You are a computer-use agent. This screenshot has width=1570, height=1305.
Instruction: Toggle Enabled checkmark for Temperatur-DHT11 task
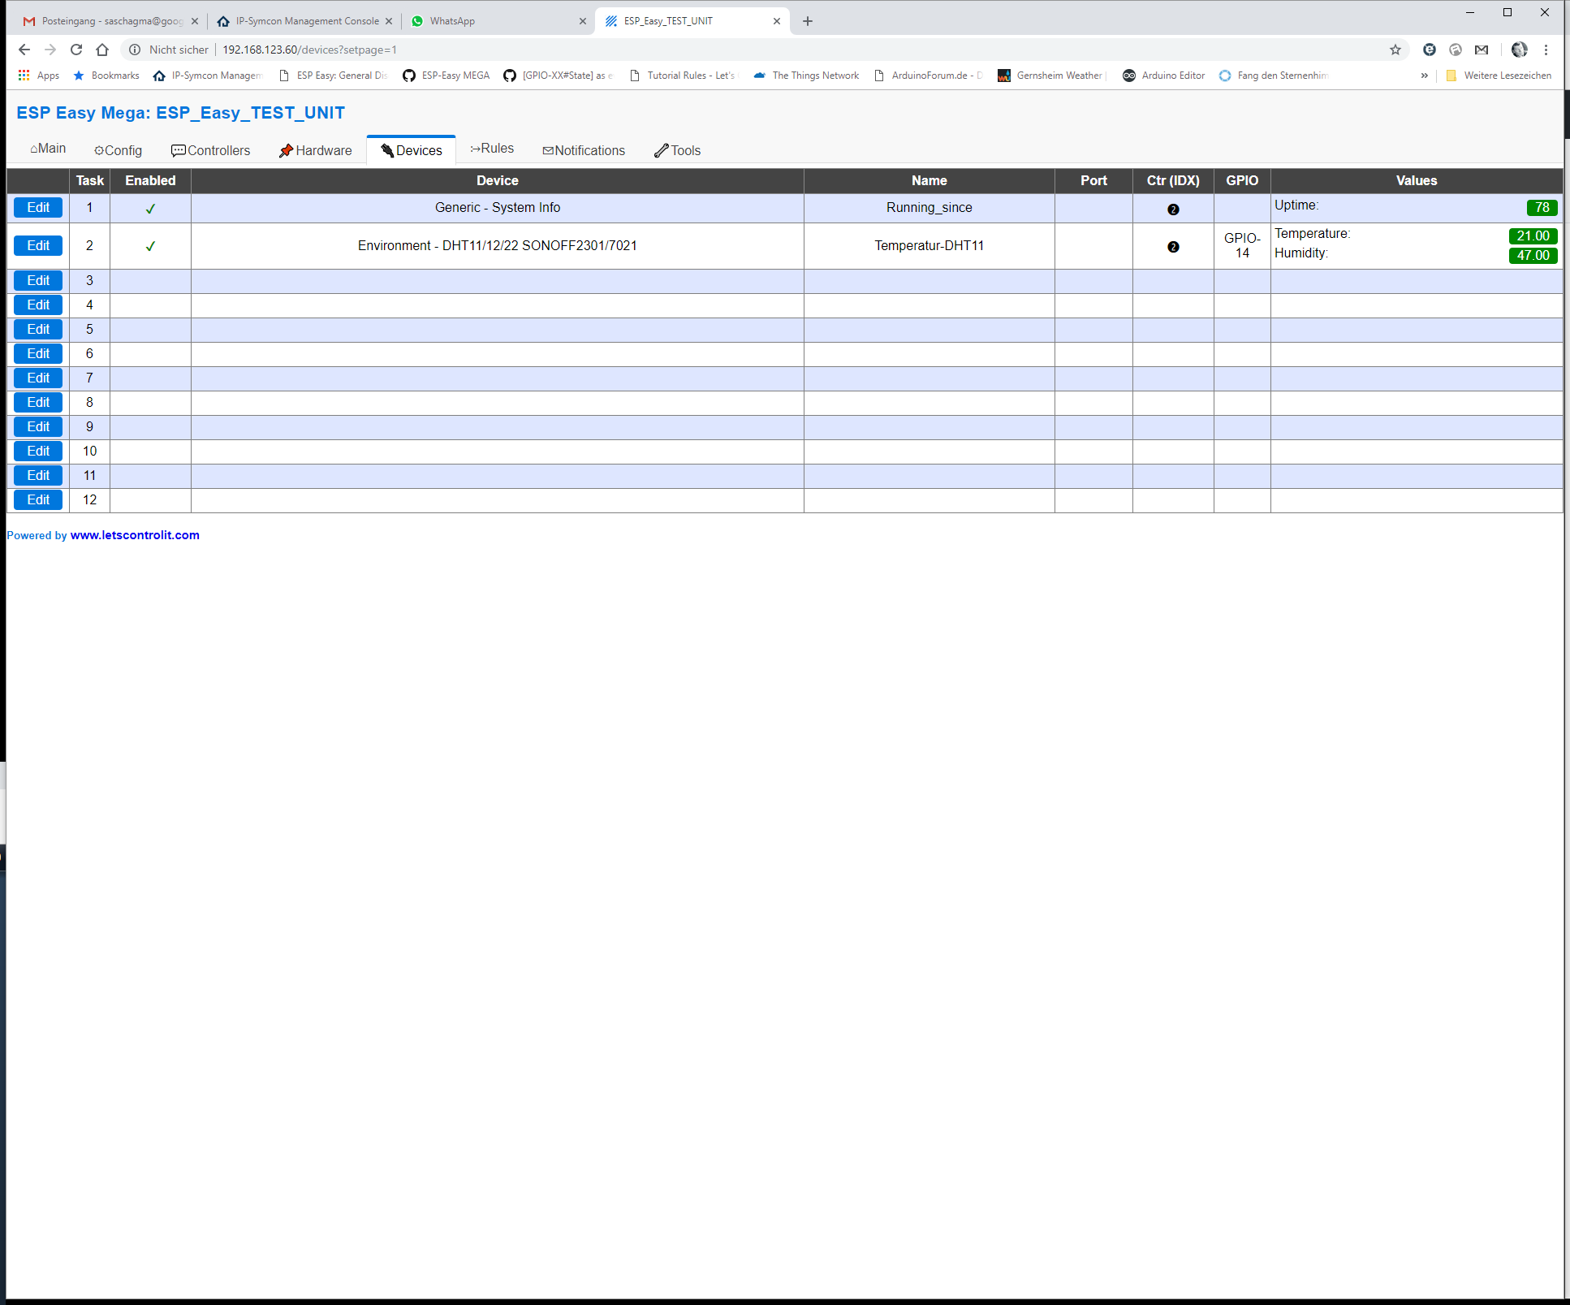(150, 246)
